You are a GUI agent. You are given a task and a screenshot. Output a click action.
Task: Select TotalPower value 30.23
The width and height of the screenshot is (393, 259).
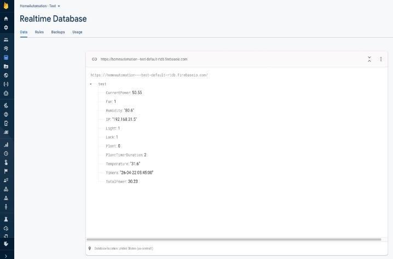click(x=133, y=181)
